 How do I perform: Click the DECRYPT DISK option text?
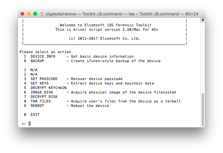44,97
